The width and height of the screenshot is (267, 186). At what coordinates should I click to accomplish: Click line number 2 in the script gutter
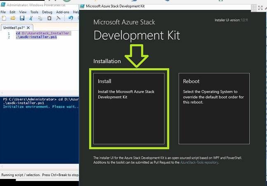click(x=9, y=37)
